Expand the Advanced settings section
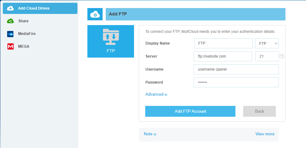 [156, 94]
